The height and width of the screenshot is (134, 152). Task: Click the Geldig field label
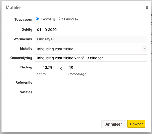click(x=27, y=30)
